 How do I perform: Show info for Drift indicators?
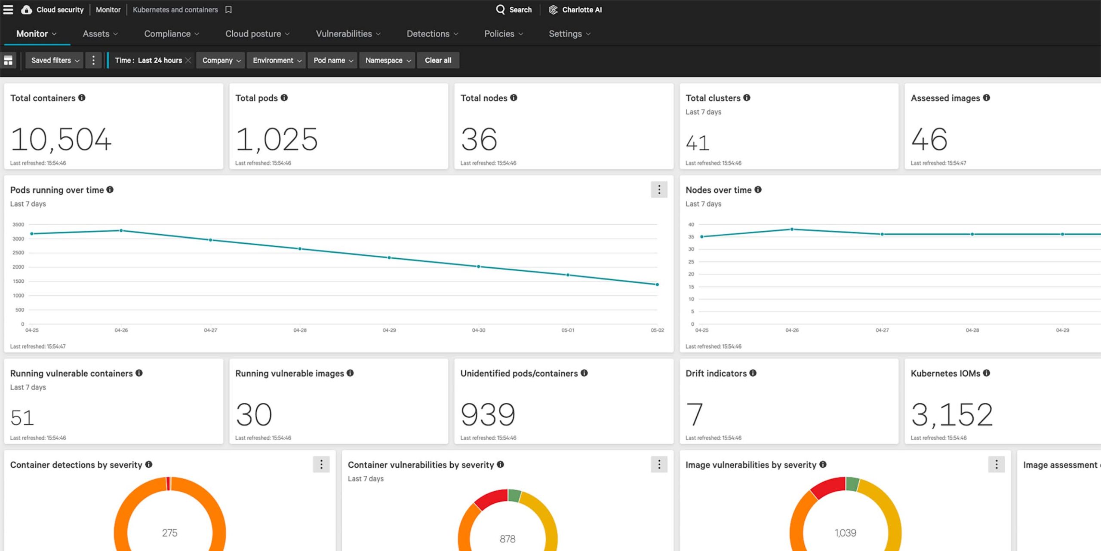tap(753, 373)
